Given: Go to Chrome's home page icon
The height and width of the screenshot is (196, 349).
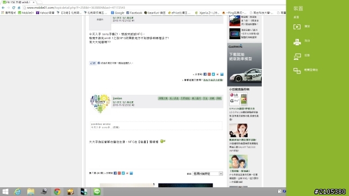Looking at the screenshot, I should [19, 8].
